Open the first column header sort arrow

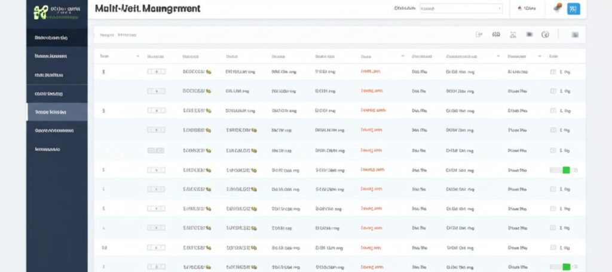point(138,56)
